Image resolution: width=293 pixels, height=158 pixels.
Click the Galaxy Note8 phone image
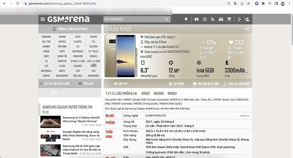tap(120, 56)
